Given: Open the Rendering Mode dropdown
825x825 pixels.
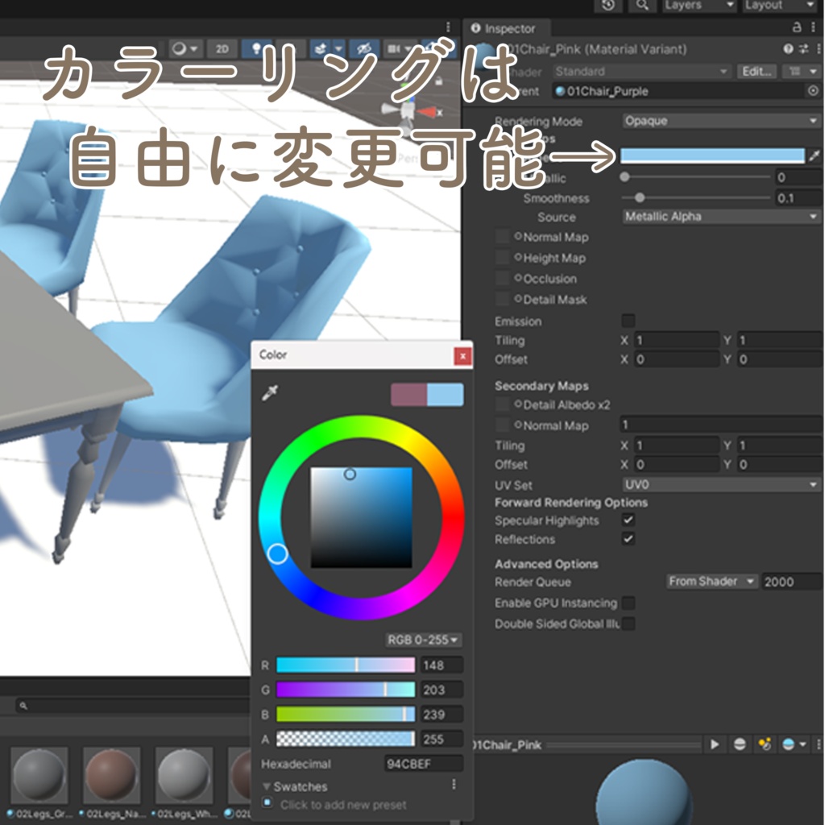Looking at the screenshot, I should point(721,121).
